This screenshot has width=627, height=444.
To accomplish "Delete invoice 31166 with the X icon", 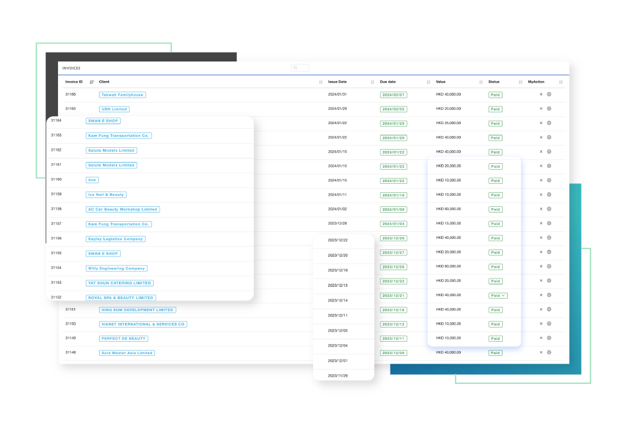I will coord(541,94).
